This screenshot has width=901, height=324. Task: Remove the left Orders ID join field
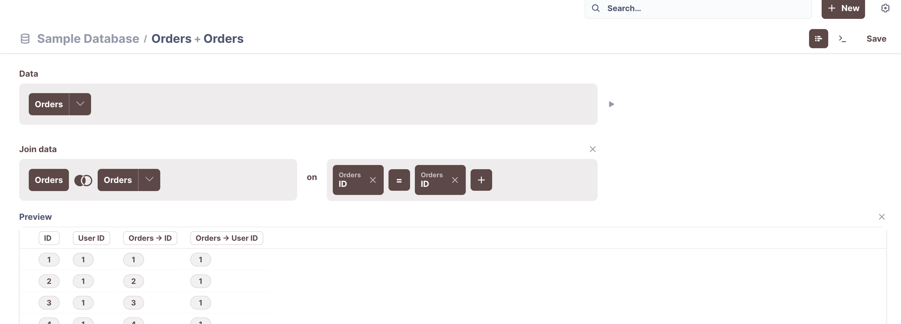373,180
